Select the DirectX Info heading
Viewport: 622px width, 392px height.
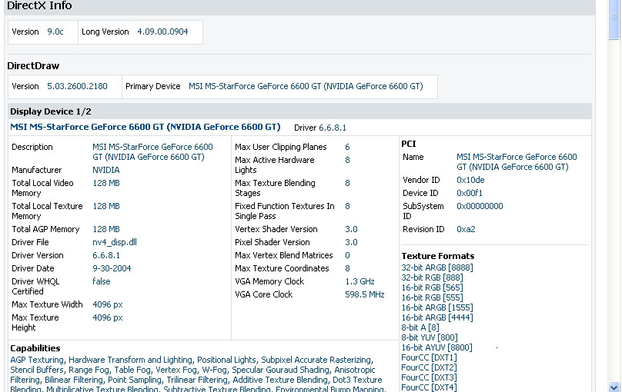click(x=40, y=5)
